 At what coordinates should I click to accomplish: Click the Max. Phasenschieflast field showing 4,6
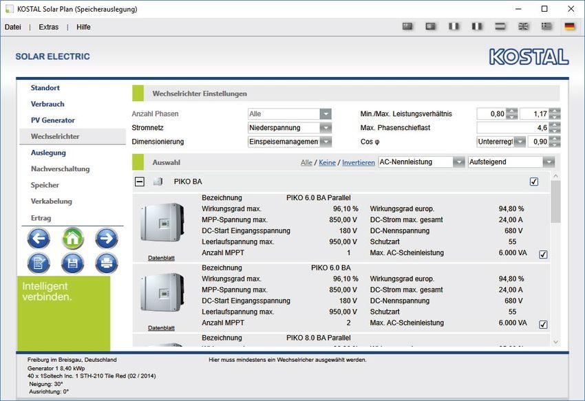coord(513,128)
